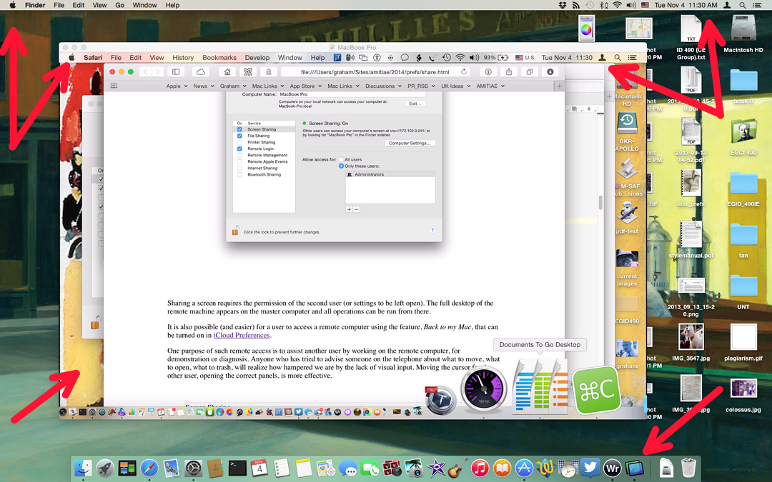Click the QR code icon in Safari toolbar
Image resolution: width=772 pixels, height=482 pixels.
tap(247, 72)
